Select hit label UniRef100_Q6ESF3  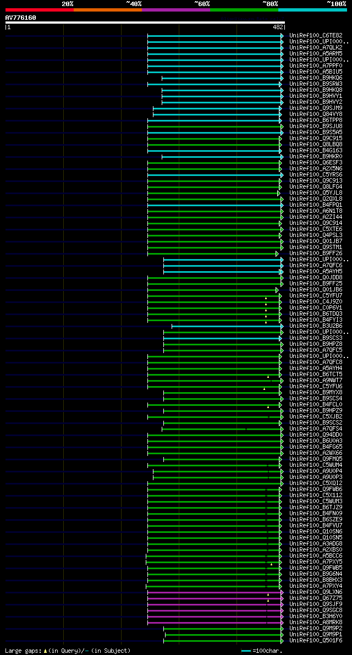pos(316,163)
